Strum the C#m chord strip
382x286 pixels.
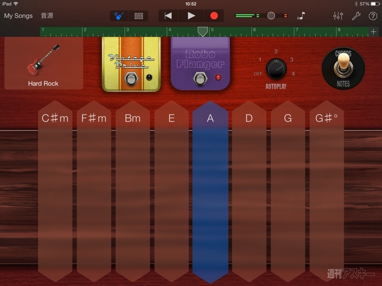55,191
